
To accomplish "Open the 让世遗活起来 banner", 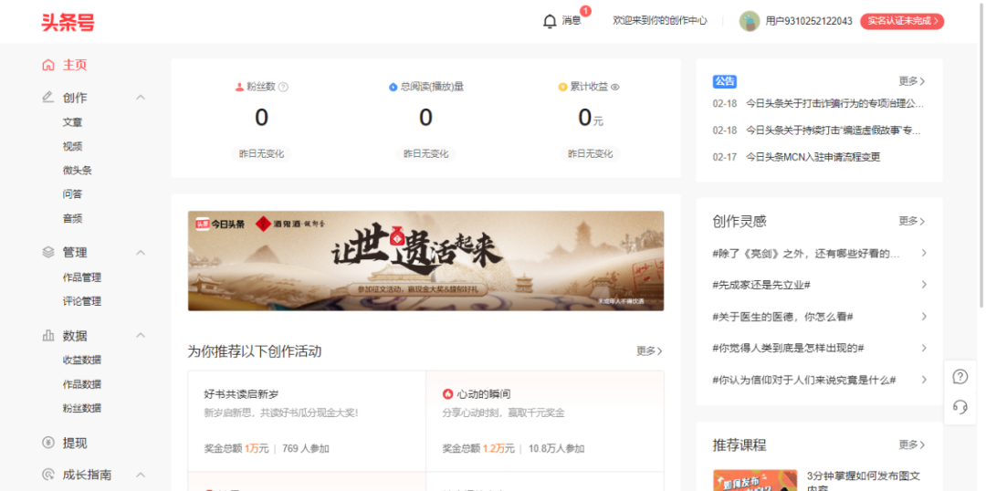I will click(x=425, y=261).
